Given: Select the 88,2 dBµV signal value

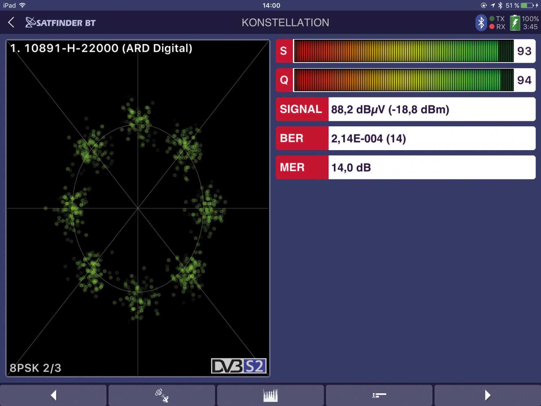Looking at the screenshot, I should (x=390, y=109).
